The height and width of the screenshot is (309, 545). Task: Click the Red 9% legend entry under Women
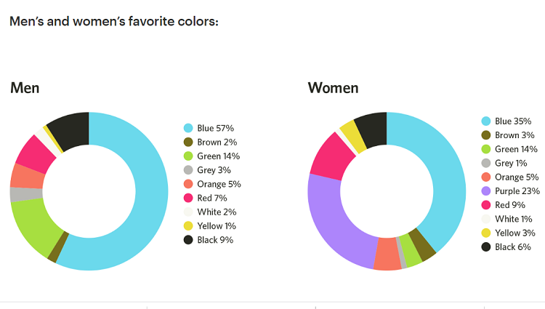503,205
